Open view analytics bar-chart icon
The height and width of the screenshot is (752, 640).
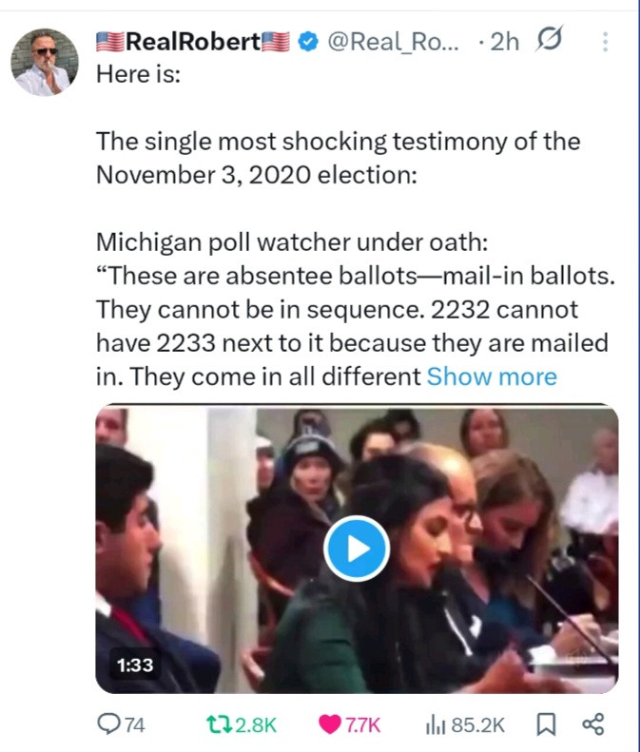[x=436, y=724]
